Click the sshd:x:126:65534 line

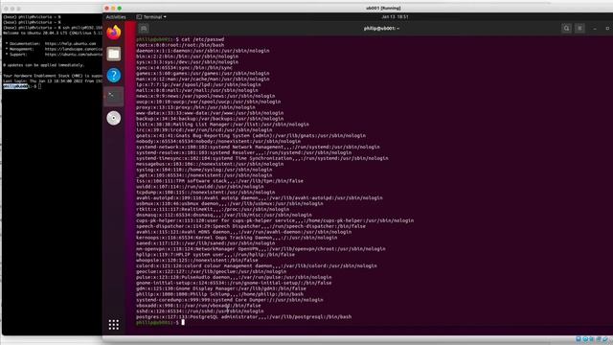tap(200, 311)
